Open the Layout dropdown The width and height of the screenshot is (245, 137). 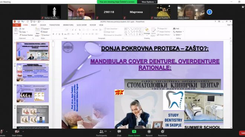click(45, 29)
